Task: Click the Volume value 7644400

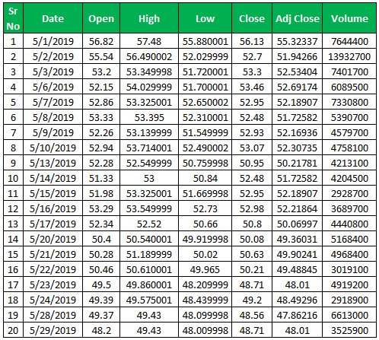Action: click(x=349, y=41)
